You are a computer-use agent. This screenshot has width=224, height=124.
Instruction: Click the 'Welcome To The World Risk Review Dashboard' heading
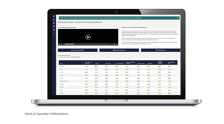click(134, 27)
